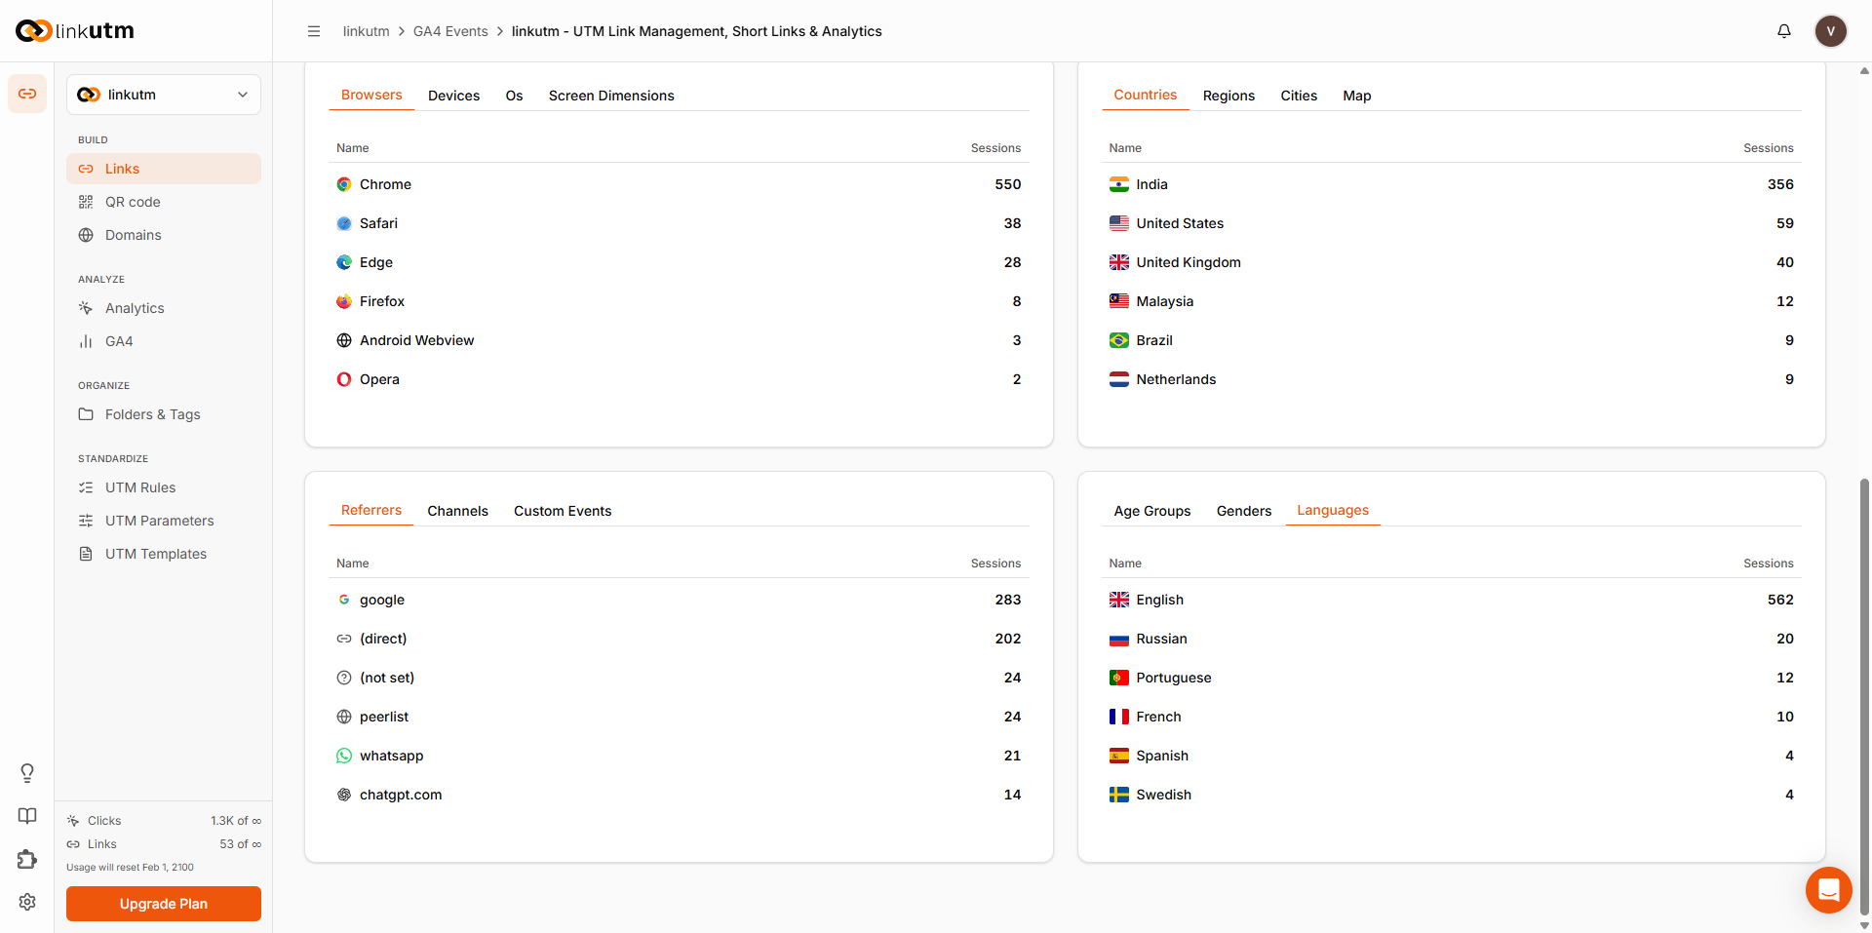Open GA4 in the sidebar
Screen dimensions: 1872x933
(x=164, y=341)
